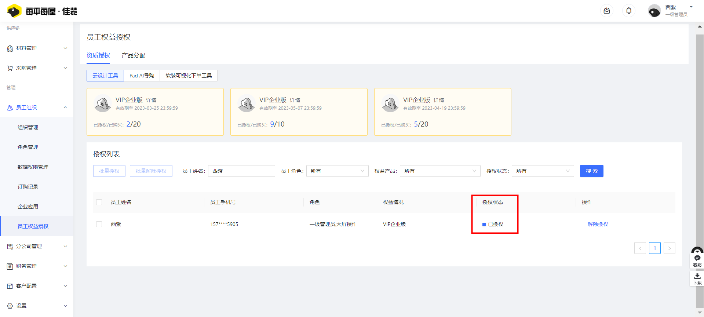Open the notification bell

(x=629, y=11)
